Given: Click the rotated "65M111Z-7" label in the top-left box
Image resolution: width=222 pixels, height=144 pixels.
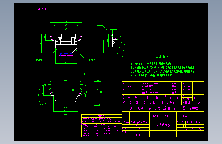Looking at the screenshot, I should pos(40,9).
